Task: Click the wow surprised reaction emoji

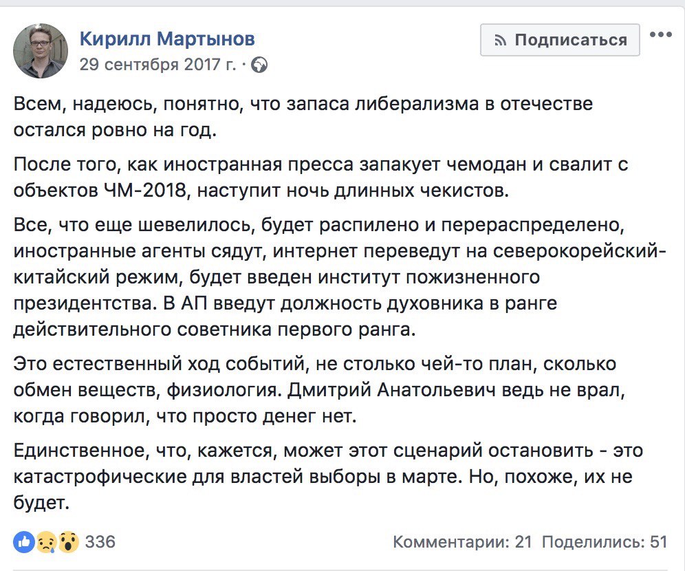Action: click(x=68, y=541)
